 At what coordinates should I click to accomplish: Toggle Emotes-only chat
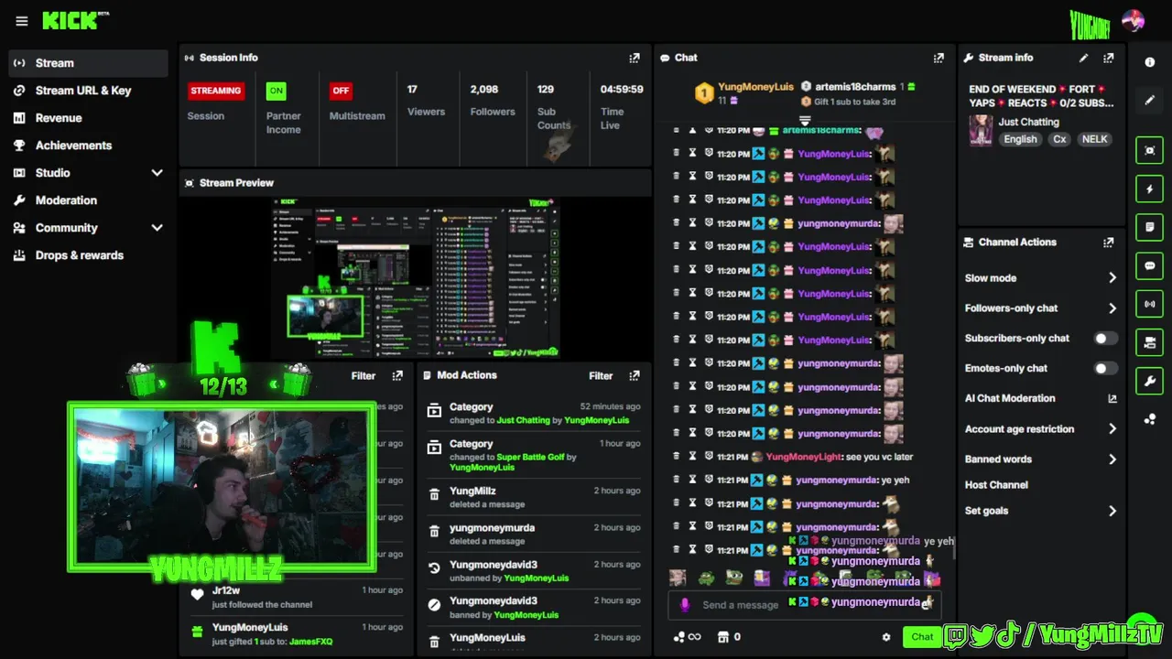click(x=1106, y=368)
